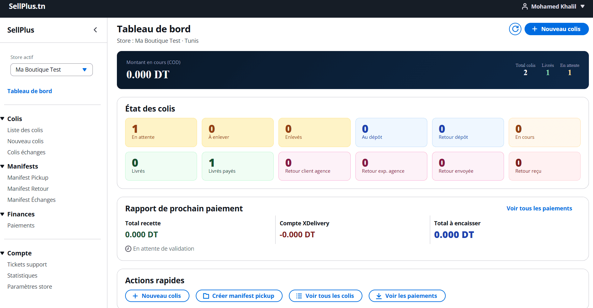Collapse the Colis section triangle
This screenshot has width=593, height=308.
click(3, 119)
